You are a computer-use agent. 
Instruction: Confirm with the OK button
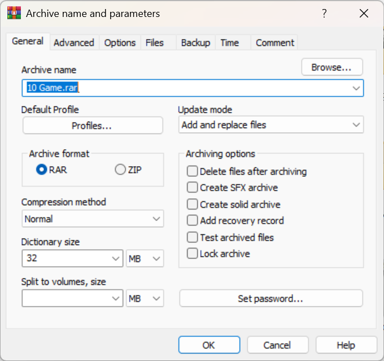[x=209, y=345]
